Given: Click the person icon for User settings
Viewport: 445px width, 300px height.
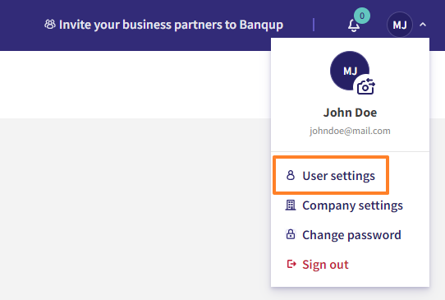Looking at the screenshot, I should pyautogui.click(x=291, y=175).
